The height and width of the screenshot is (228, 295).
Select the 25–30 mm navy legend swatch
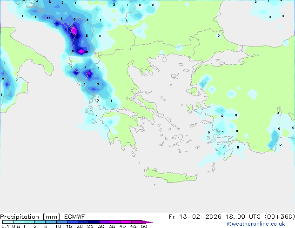[94, 222]
